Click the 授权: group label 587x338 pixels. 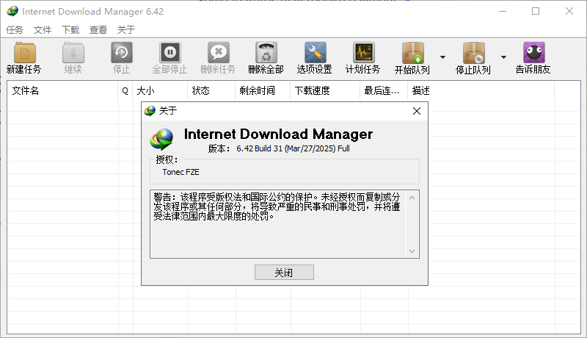(167, 159)
